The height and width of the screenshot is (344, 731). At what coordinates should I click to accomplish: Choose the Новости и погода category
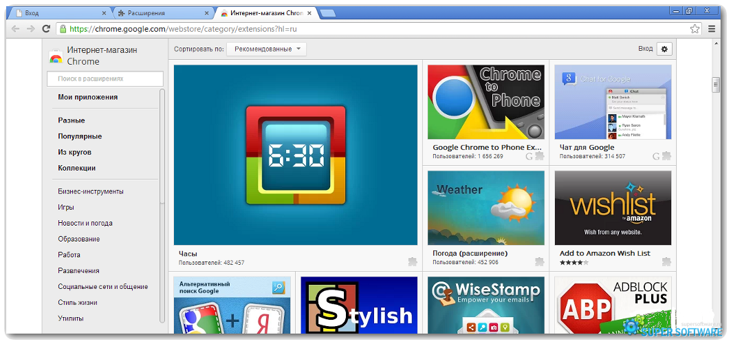click(x=85, y=223)
